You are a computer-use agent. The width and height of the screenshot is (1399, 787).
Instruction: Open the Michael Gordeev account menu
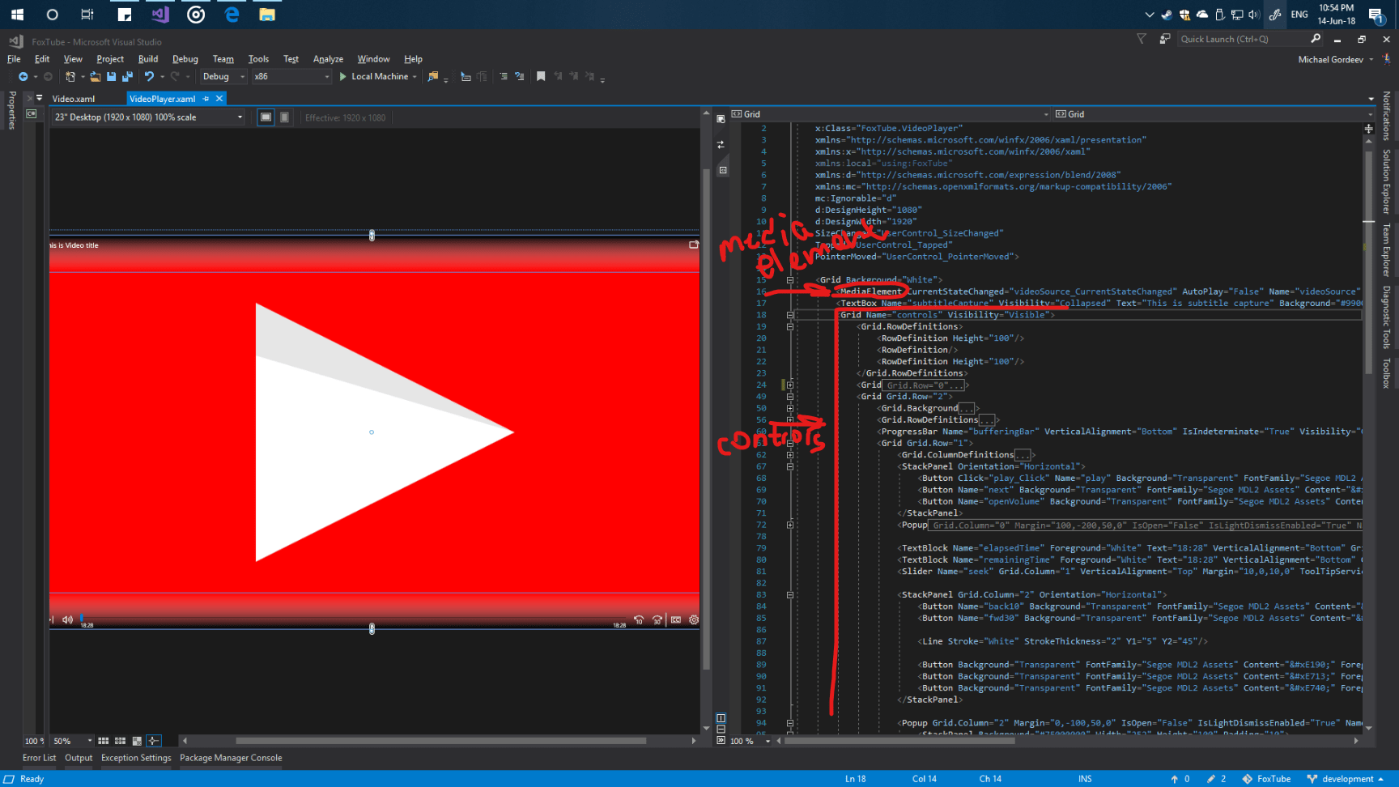(x=1336, y=59)
